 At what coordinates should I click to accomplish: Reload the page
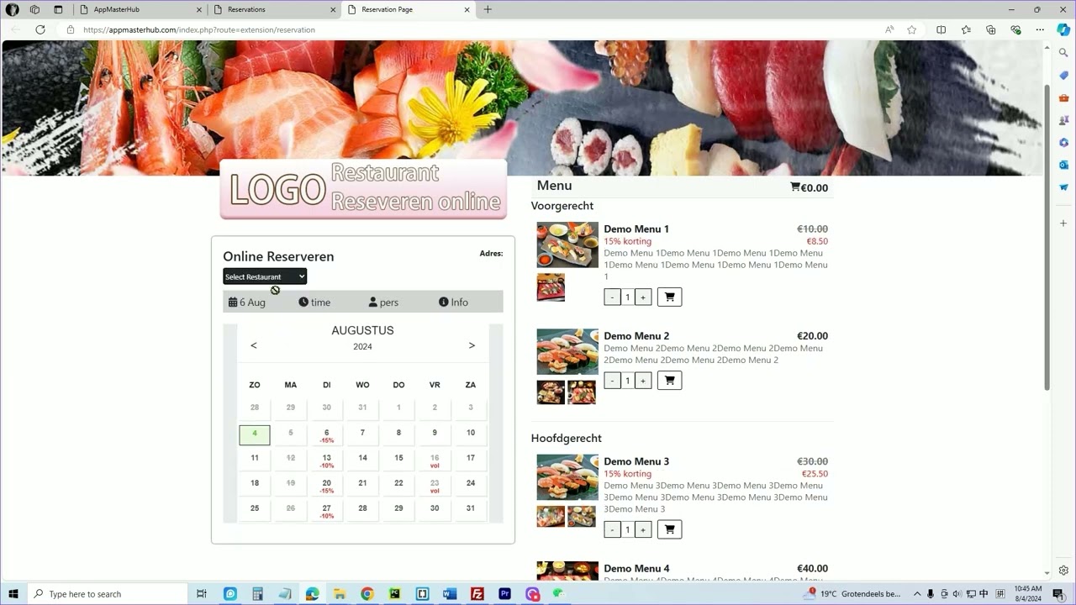coord(40,29)
